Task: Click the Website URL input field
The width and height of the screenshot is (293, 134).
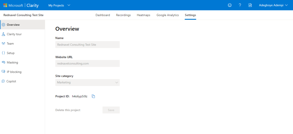Action: [x=88, y=63]
